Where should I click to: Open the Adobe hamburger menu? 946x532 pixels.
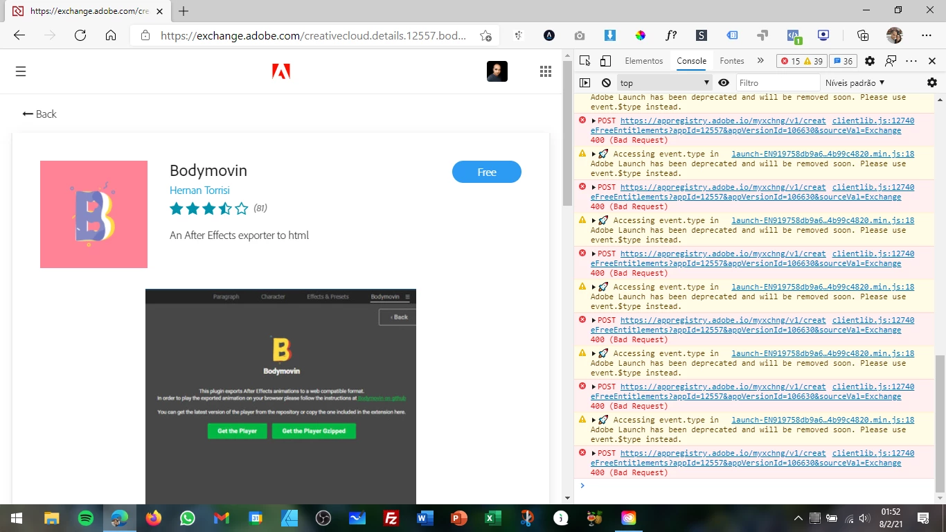tap(21, 71)
